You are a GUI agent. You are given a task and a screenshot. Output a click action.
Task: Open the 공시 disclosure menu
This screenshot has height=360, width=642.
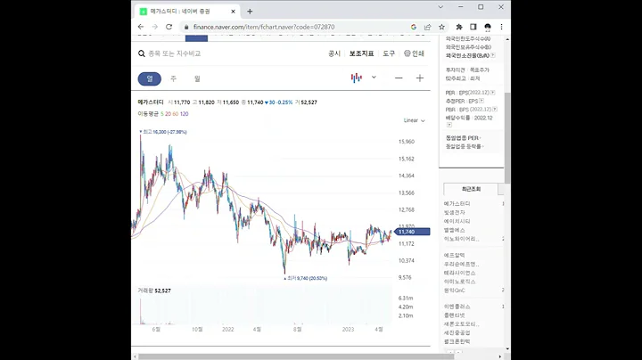click(334, 53)
